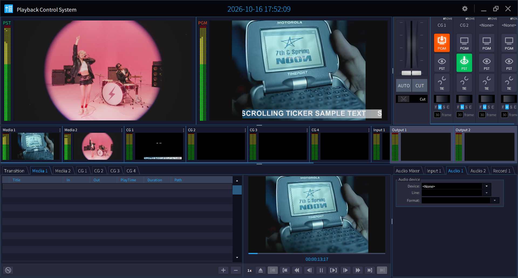The height and width of the screenshot is (278, 518).
Task: Open the CG 3 panel options menu
Action: click(307, 130)
